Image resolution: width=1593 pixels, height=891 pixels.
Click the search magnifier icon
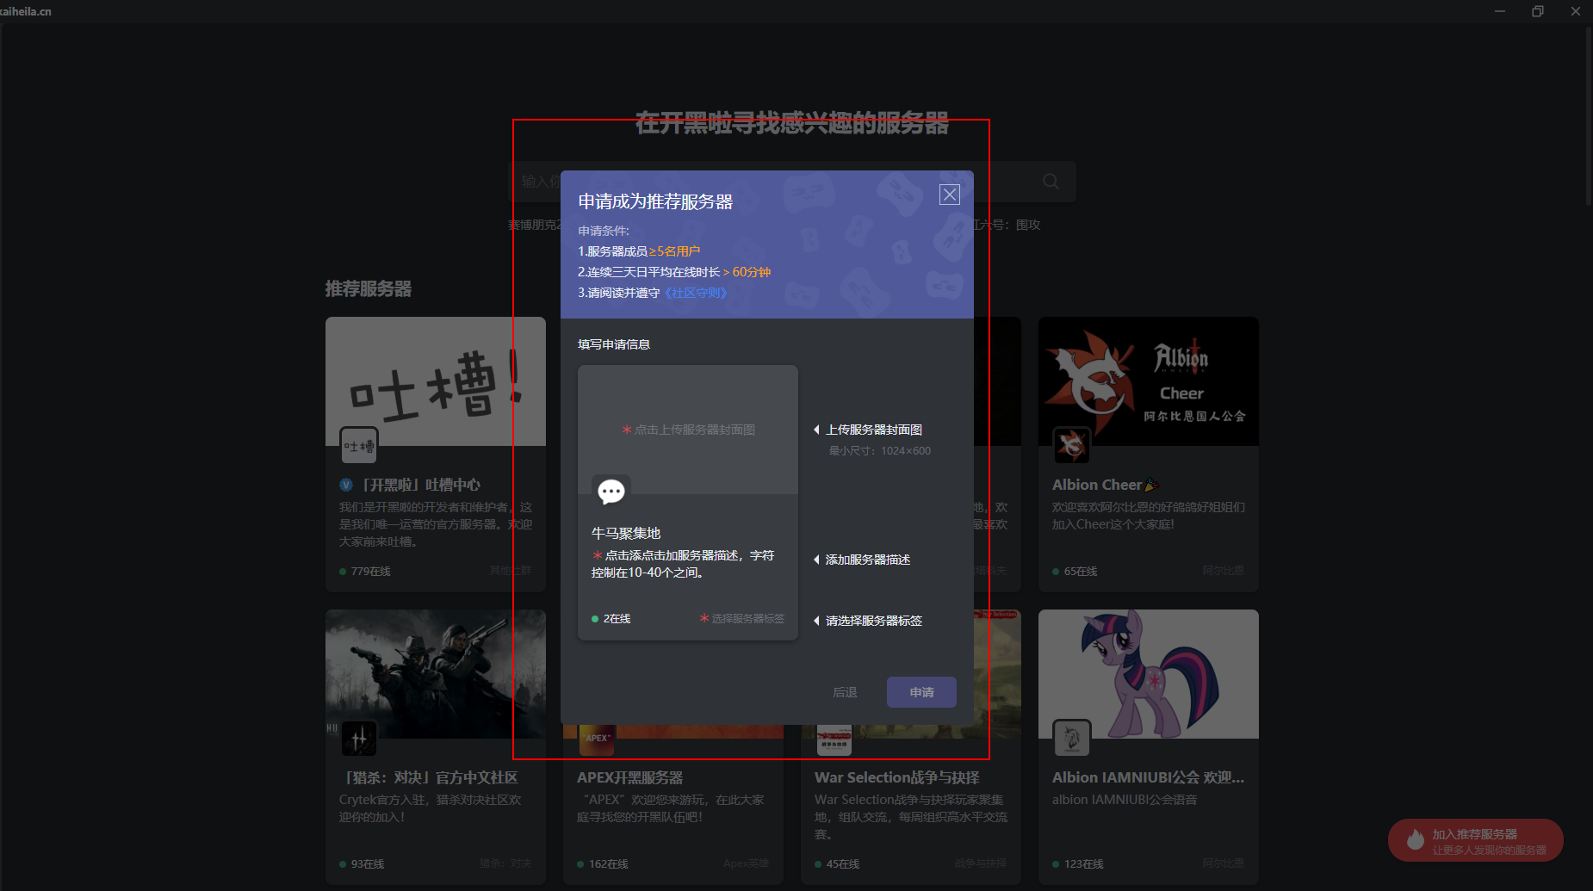pos(1051,182)
